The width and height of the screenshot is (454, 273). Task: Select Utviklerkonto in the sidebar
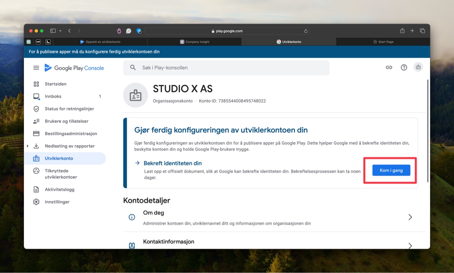point(65,158)
